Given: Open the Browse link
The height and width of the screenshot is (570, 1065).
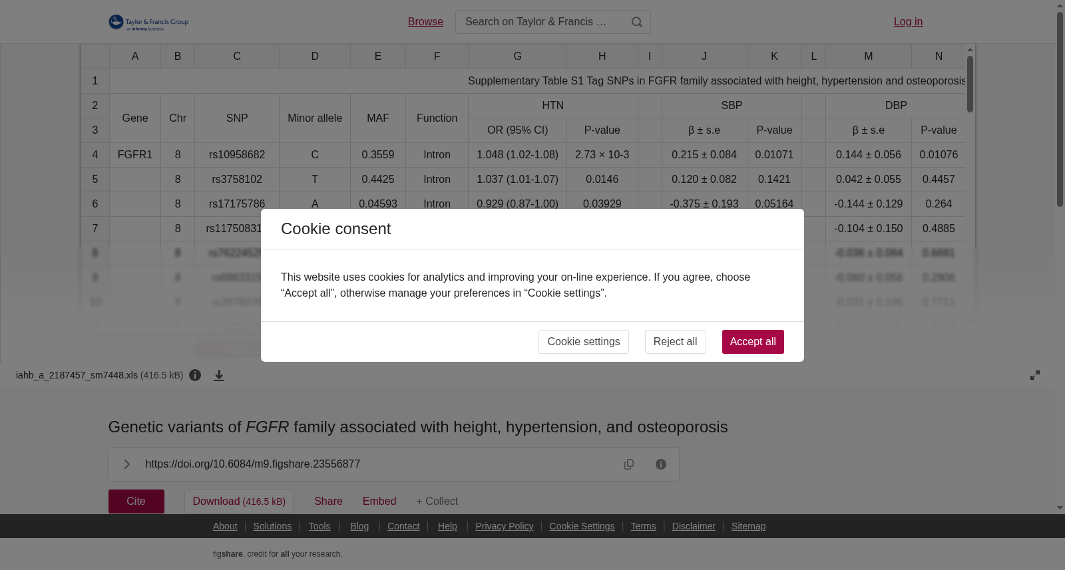Looking at the screenshot, I should tap(425, 22).
